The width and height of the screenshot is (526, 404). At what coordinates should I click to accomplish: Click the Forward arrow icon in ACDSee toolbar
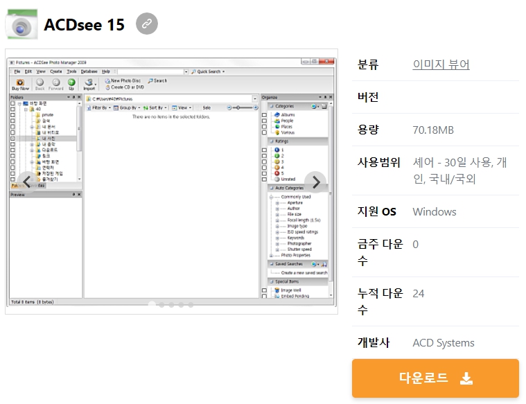point(56,82)
